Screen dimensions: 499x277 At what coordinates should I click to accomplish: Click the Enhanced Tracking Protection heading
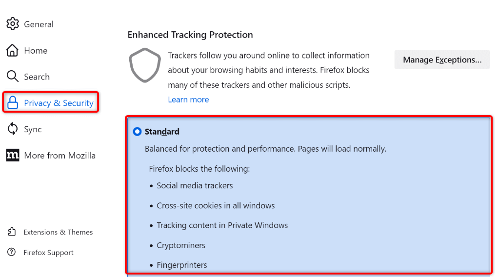(190, 35)
